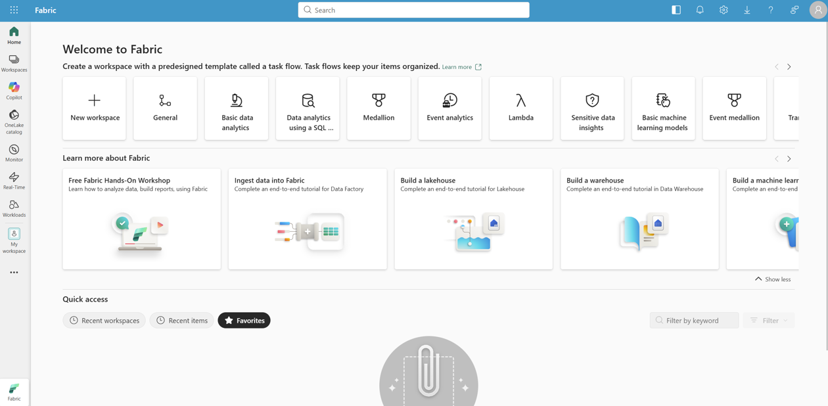Image resolution: width=828 pixels, height=406 pixels.
Task: Open the help question mark icon
Action: pyautogui.click(x=771, y=10)
